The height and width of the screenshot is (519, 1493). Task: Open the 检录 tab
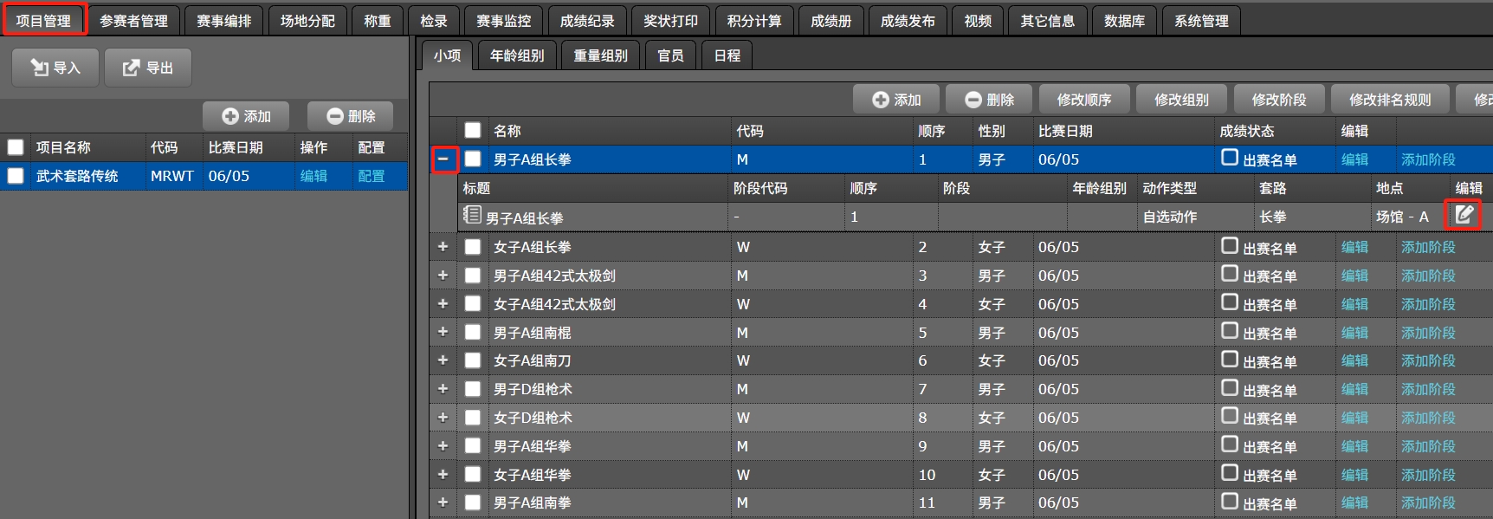coord(434,21)
